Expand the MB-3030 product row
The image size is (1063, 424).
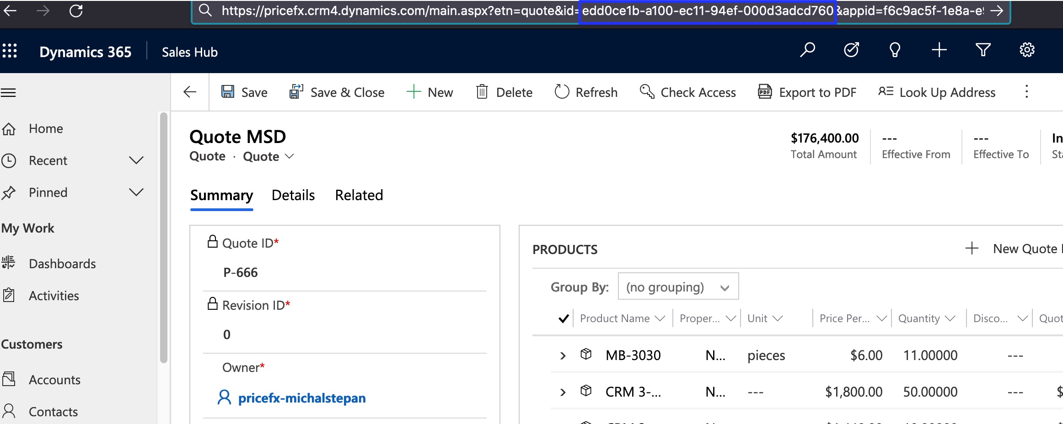[x=563, y=355]
